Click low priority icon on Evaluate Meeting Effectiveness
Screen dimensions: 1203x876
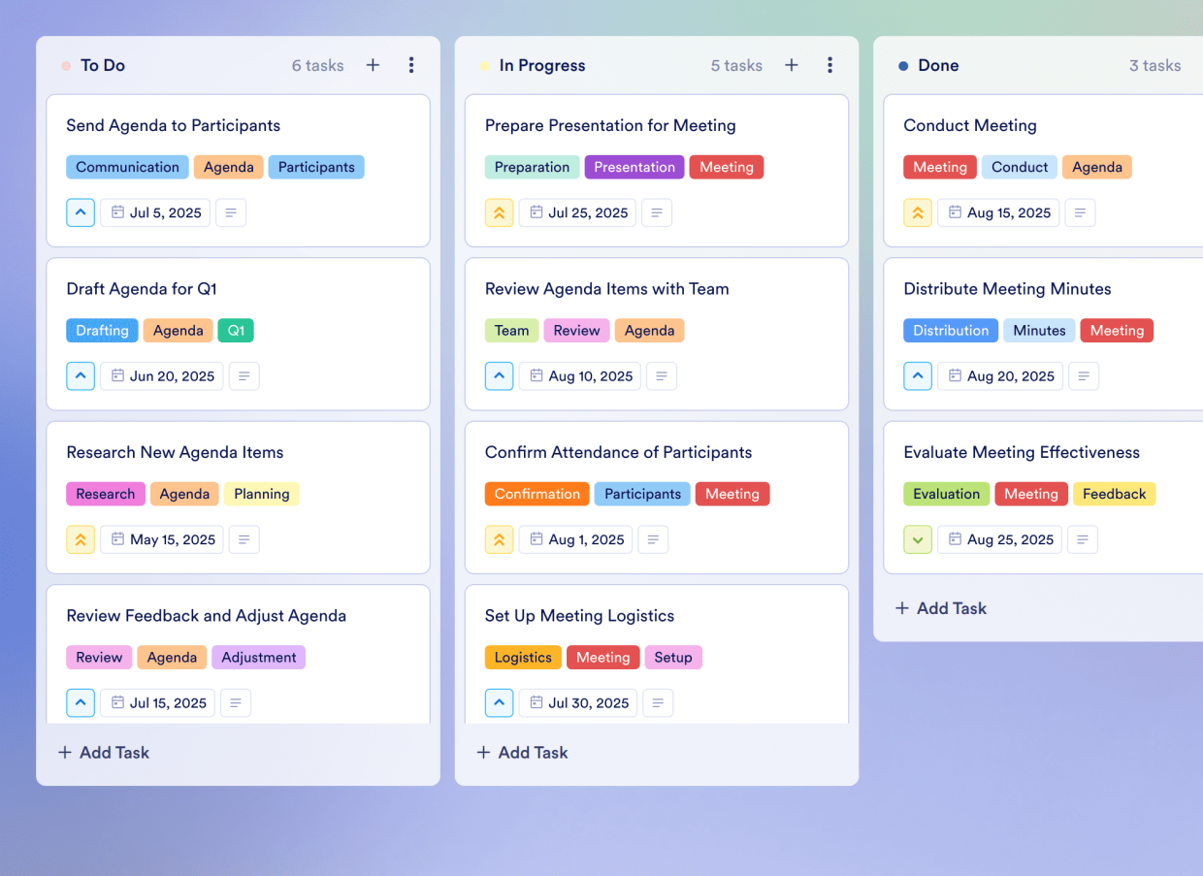[x=918, y=539]
